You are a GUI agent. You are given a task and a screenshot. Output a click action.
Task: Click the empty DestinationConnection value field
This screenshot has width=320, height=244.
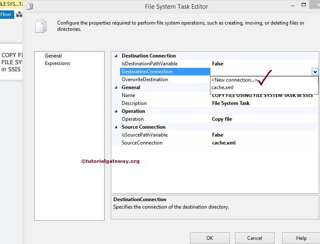coord(261,72)
